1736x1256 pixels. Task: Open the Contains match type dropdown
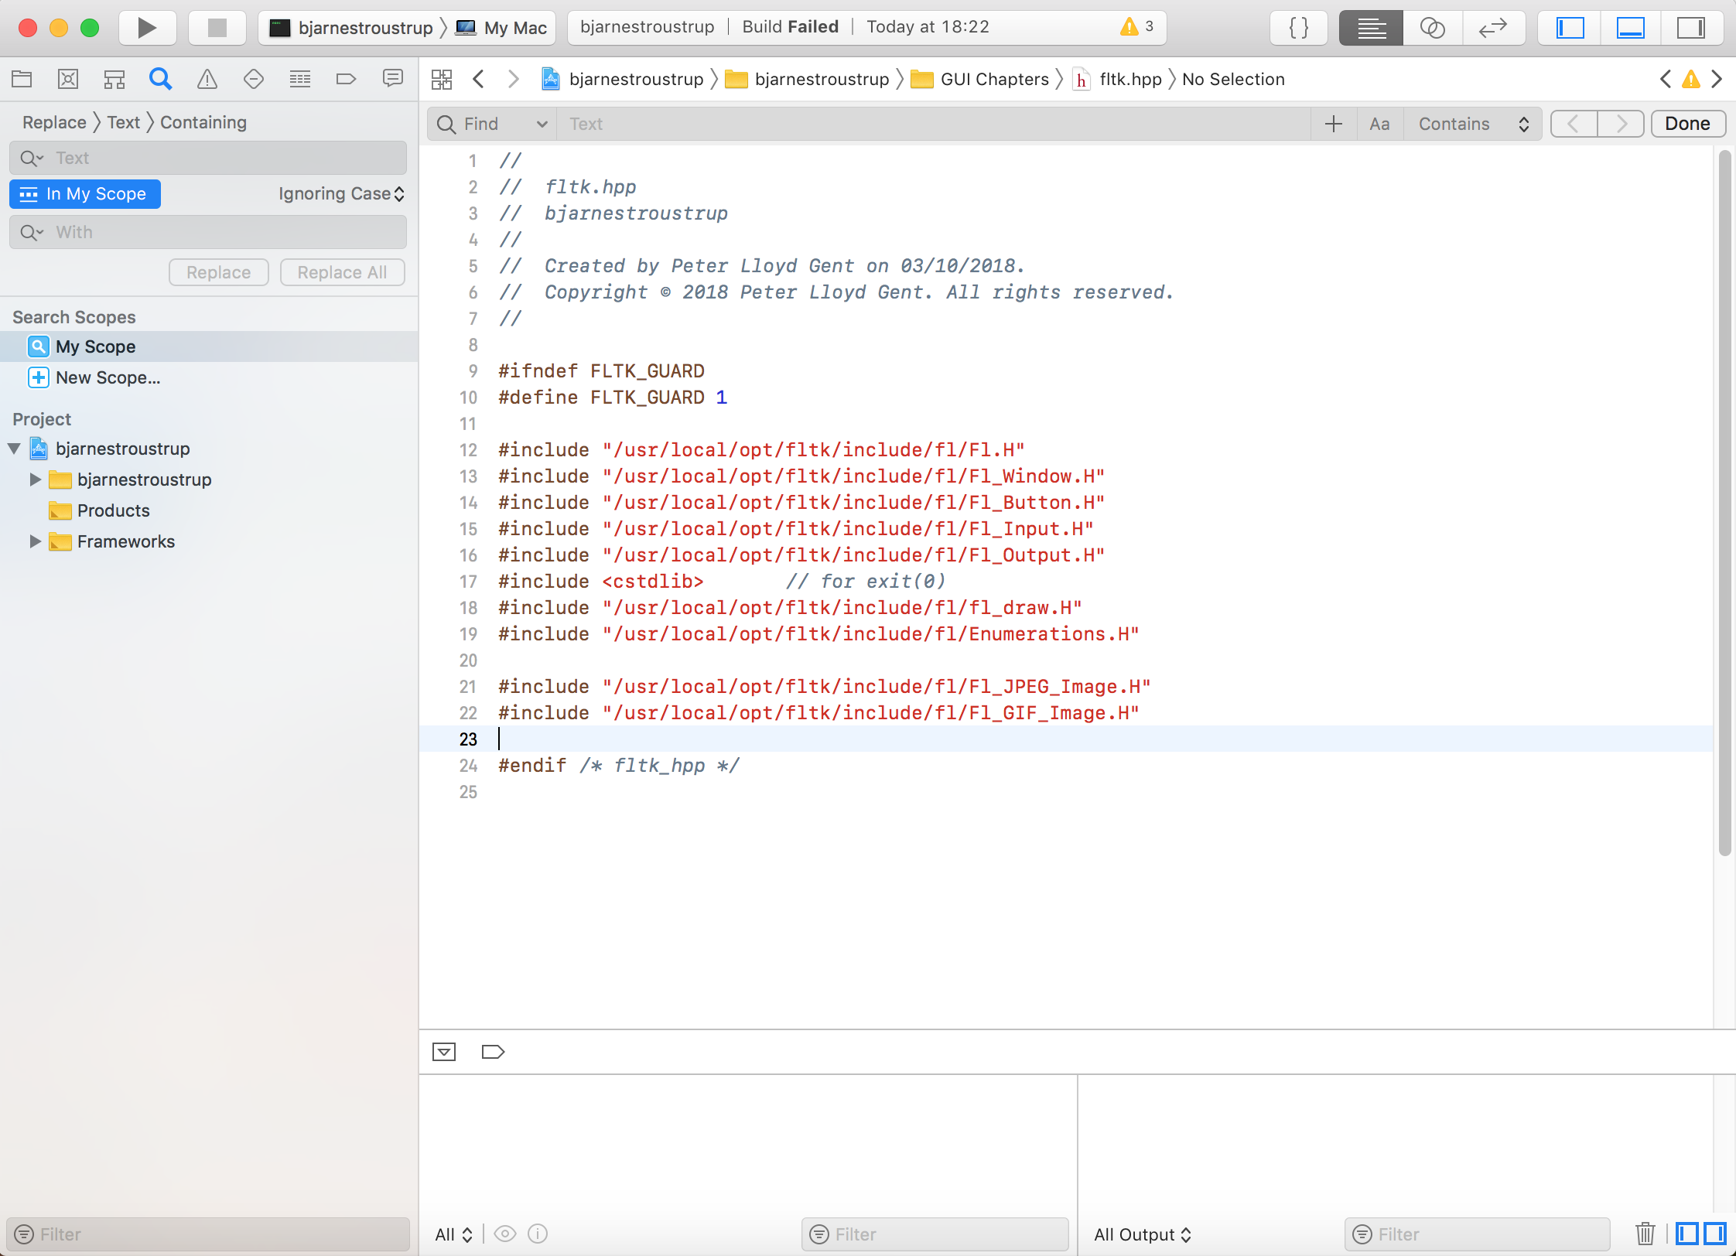pos(1473,124)
